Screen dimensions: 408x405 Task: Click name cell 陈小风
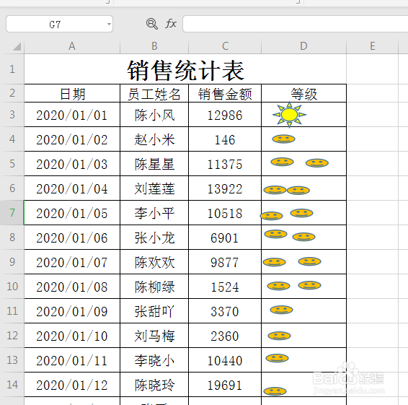(154, 115)
